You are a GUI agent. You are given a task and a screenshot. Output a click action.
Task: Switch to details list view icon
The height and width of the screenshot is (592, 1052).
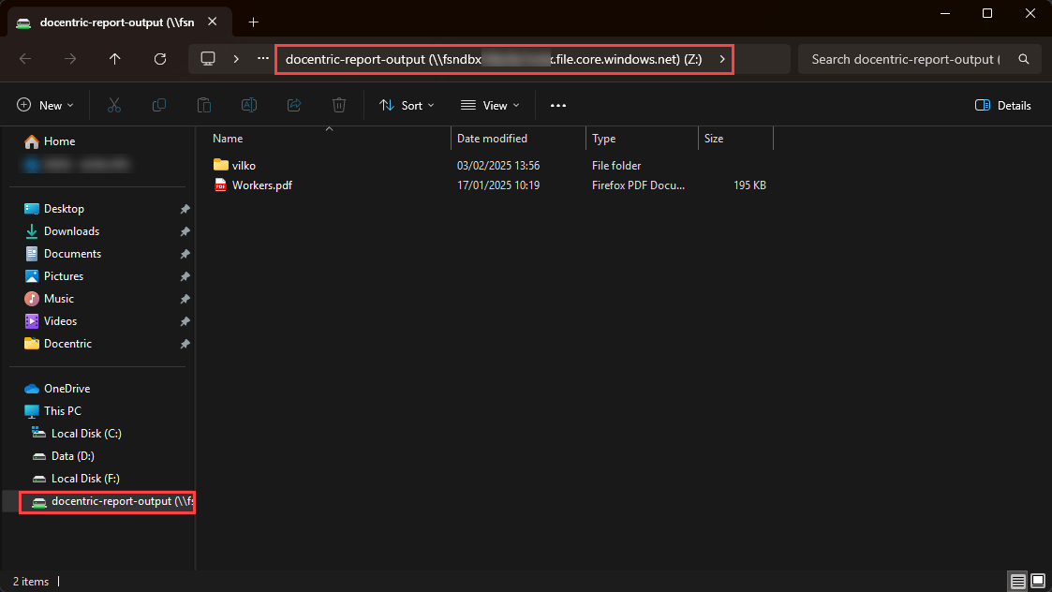coord(1017,582)
